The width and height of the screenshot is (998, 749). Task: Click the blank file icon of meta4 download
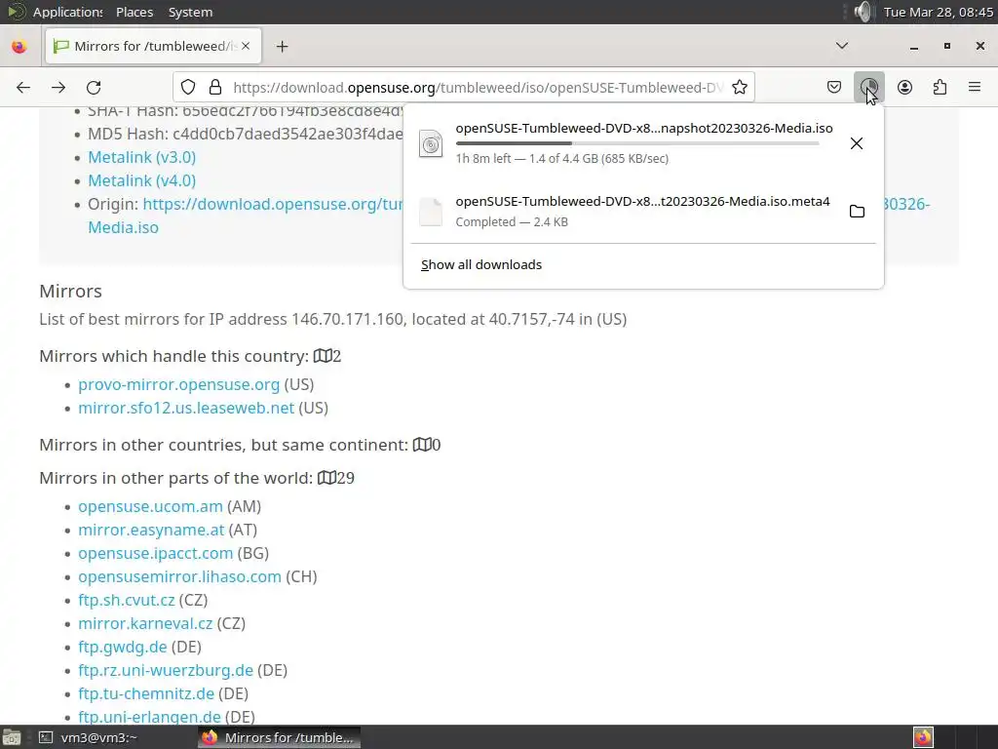tap(431, 212)
